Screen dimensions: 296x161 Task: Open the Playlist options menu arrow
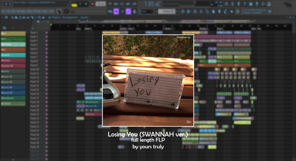3,17
